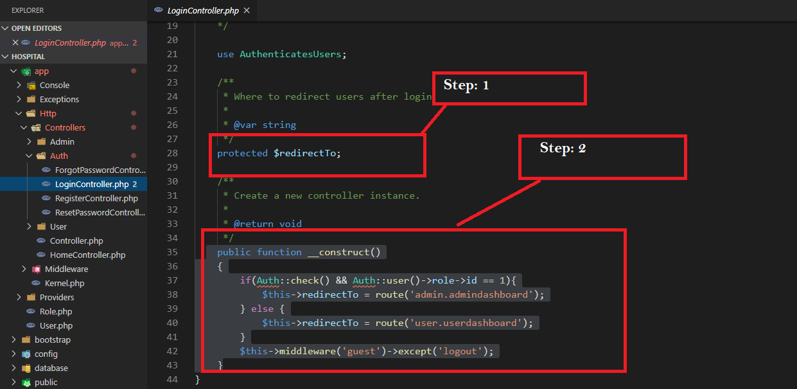Click the Exceptions folder icon
797x389 pixels.
[31, 100]
